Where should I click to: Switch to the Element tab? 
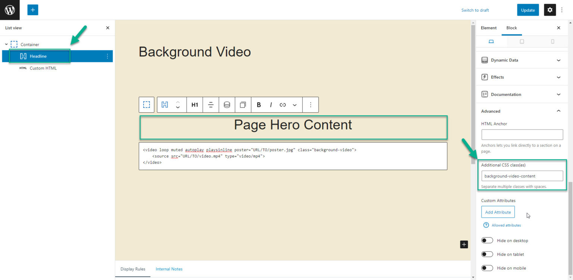point(489,28)
